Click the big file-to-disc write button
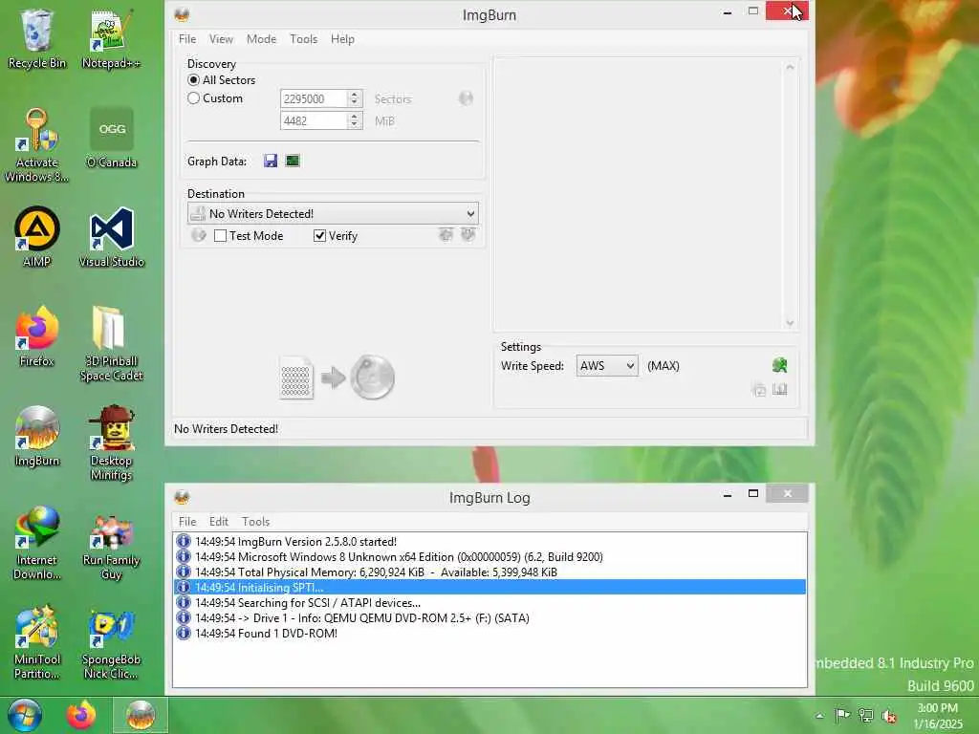The image size is (979, 734). click(337, 378)
